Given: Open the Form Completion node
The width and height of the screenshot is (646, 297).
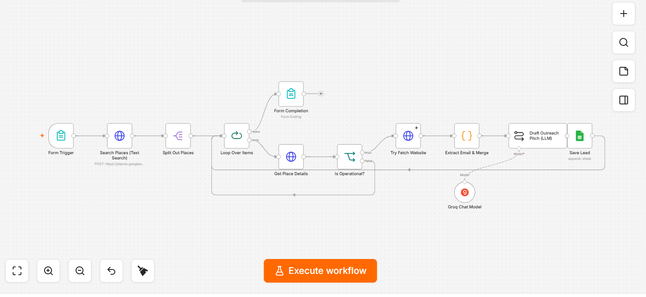Looking at the screenshot, I should point(291,93).
